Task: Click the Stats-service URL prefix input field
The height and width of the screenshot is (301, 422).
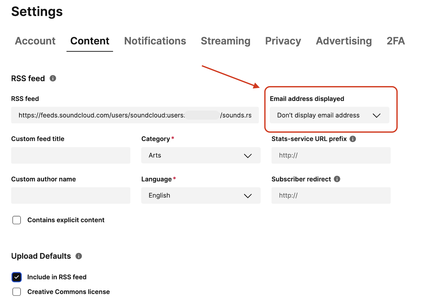Action: [x=331, y=155]
